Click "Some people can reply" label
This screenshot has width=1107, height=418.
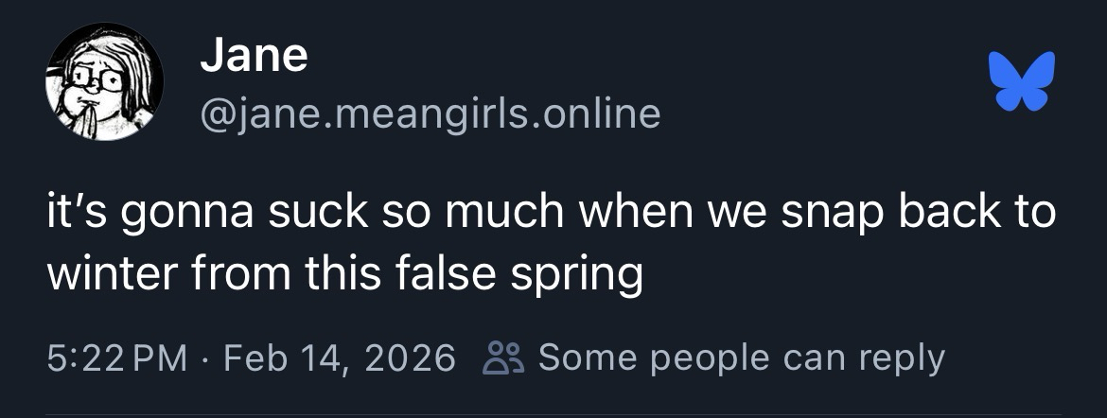click(741, 358)
